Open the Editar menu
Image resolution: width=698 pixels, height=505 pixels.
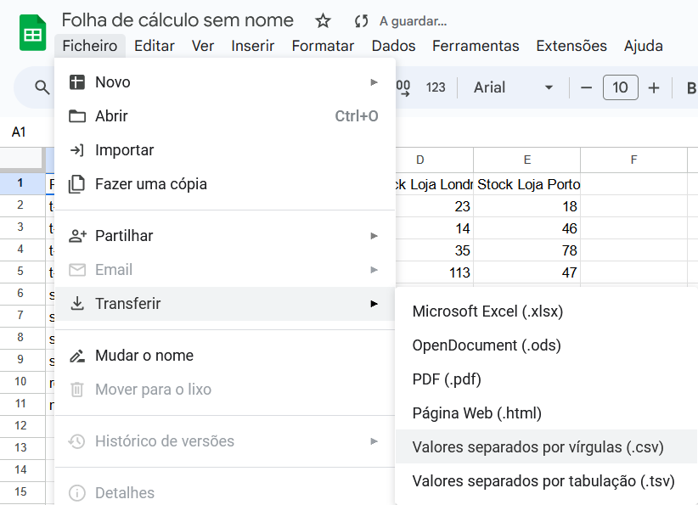[x=155, y=46]
